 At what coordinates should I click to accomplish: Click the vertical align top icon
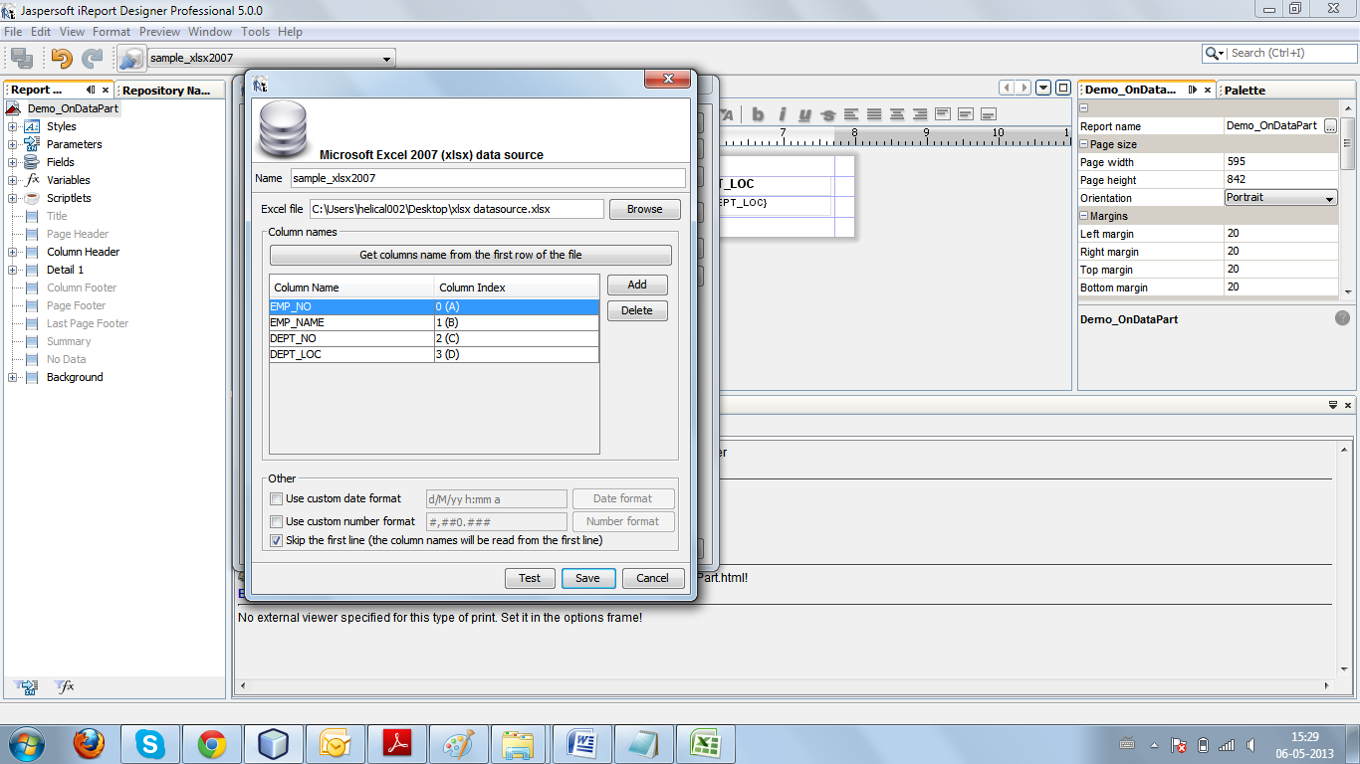point(943,114)
